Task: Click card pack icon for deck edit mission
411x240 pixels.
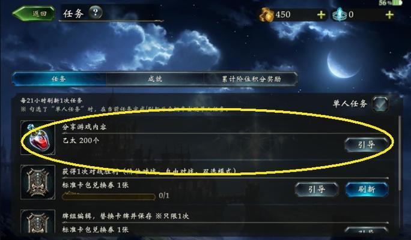Action: point(38,221)
